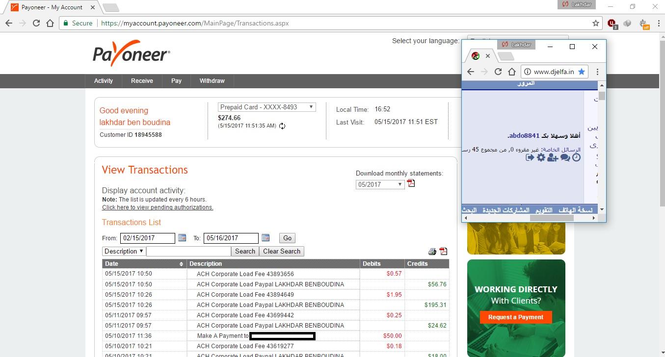Open the chat bubbles icon in djelfa forum
The height and width of the screenshot is (357, 665).
pos(565,157)
